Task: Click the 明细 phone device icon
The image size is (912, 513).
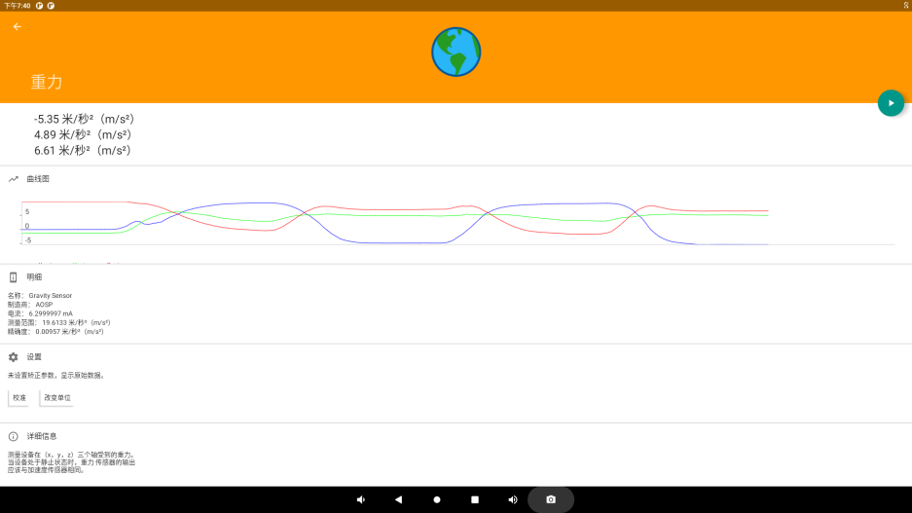Action: [x=14, y=277]
